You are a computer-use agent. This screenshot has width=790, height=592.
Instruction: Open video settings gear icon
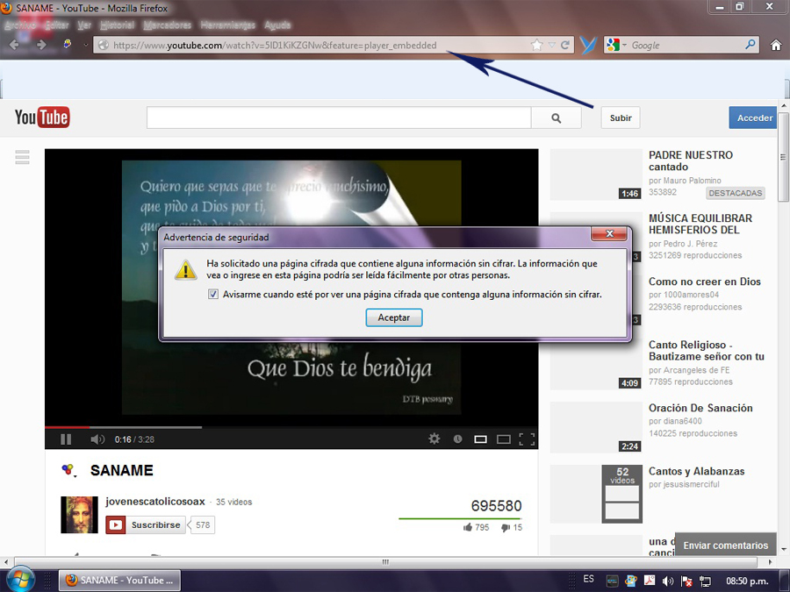tap(434, 439)
